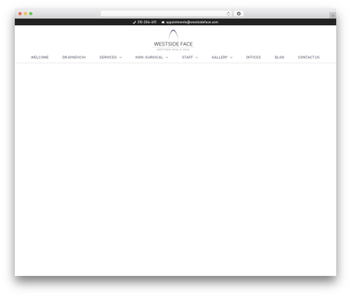Open the Non-Surgical menu item
This screenshot has height=297, width=351.
click(149, 58)
